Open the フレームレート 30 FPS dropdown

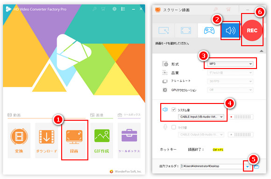(230, 81)
